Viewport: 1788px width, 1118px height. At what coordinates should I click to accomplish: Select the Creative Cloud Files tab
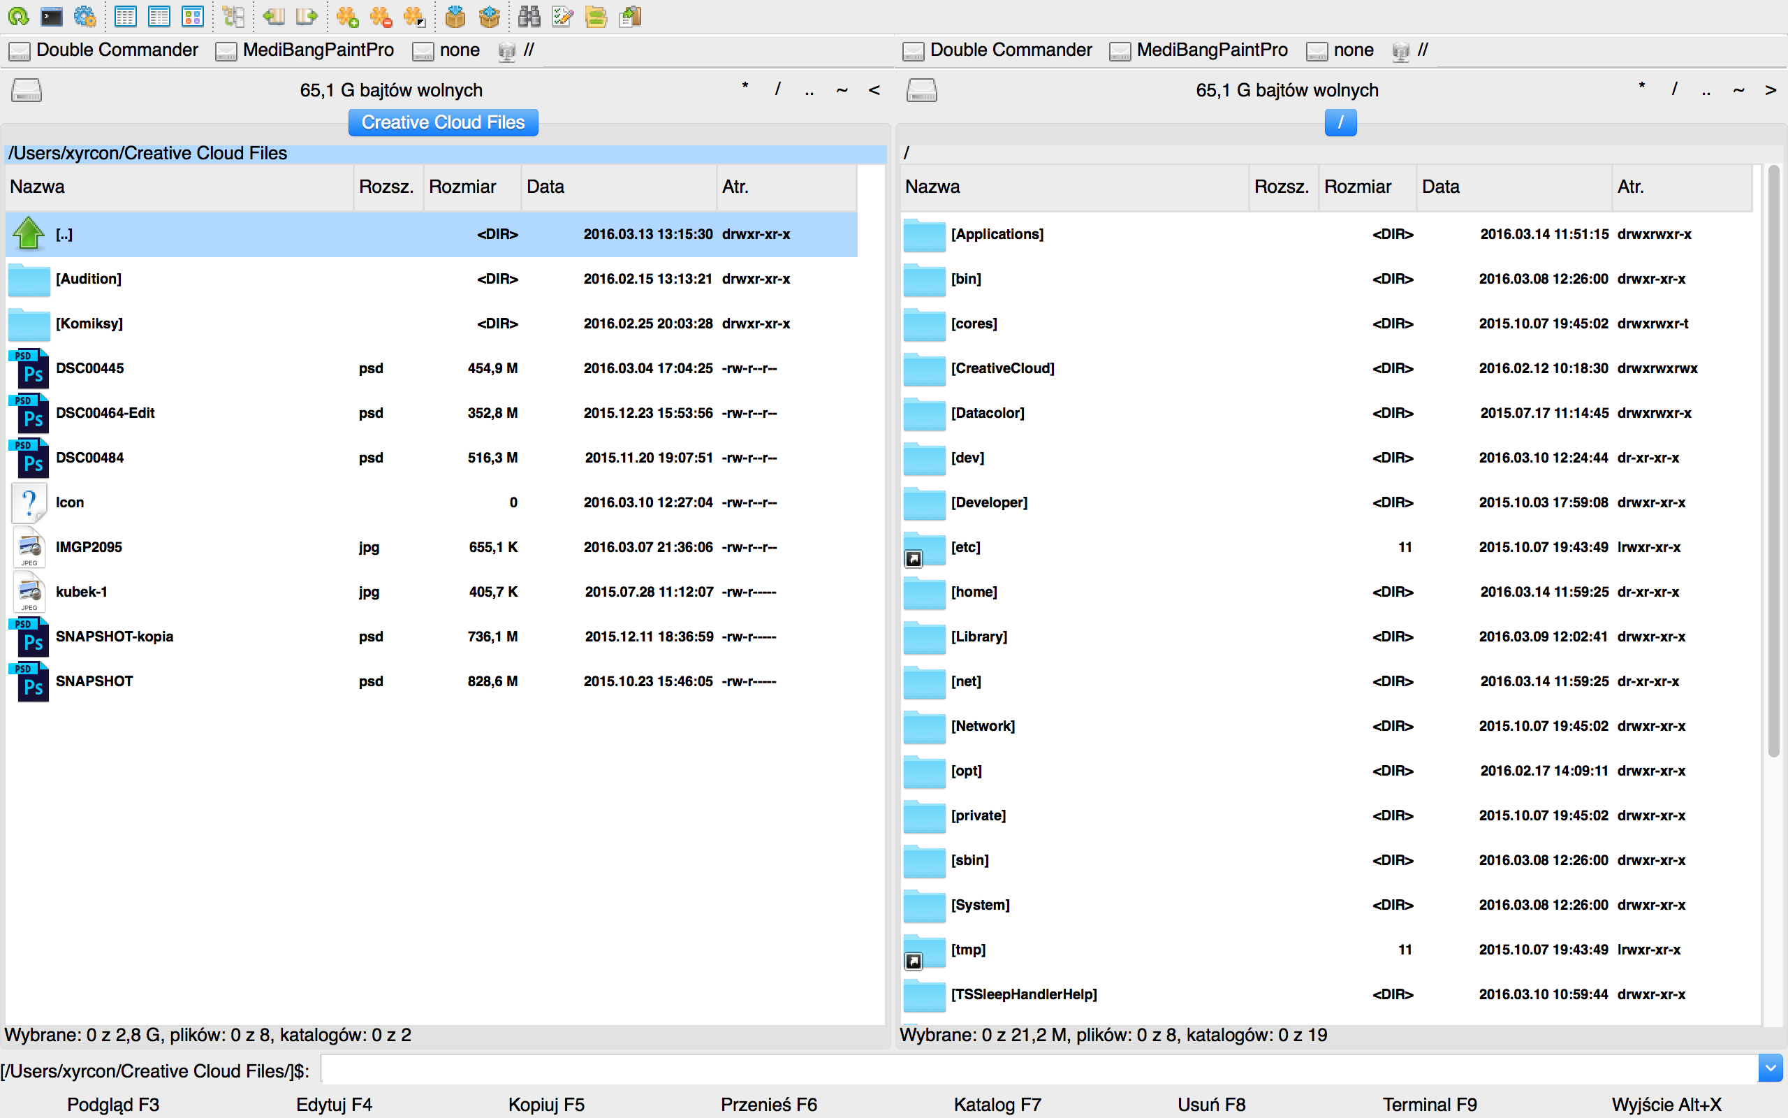point(443,123)
